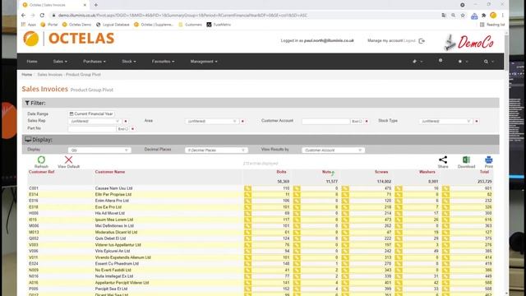Image resolution: width=526 pixels, height=296 pixels.
Task: Click the View Default red X icon
Action: (x=68, y=160)
